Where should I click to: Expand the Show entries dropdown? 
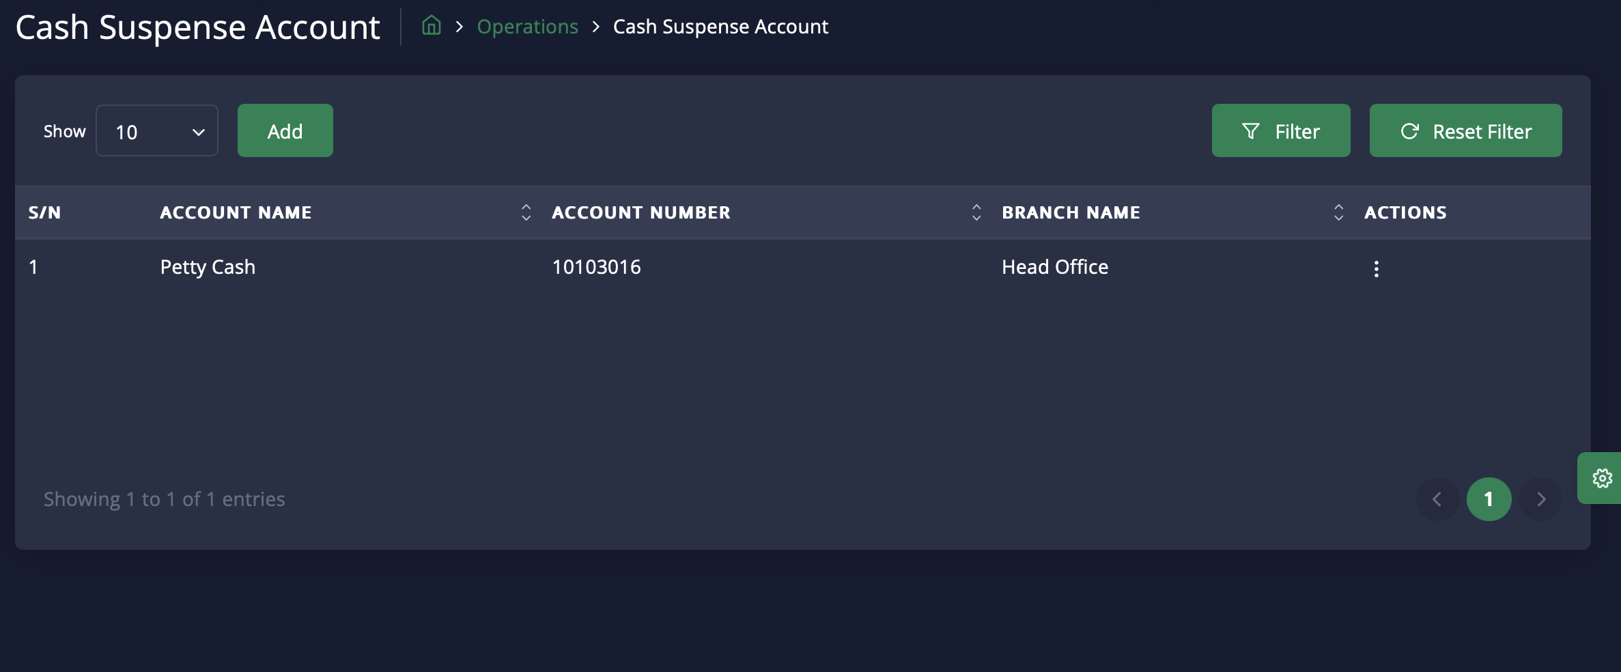(x=157, y=131)
